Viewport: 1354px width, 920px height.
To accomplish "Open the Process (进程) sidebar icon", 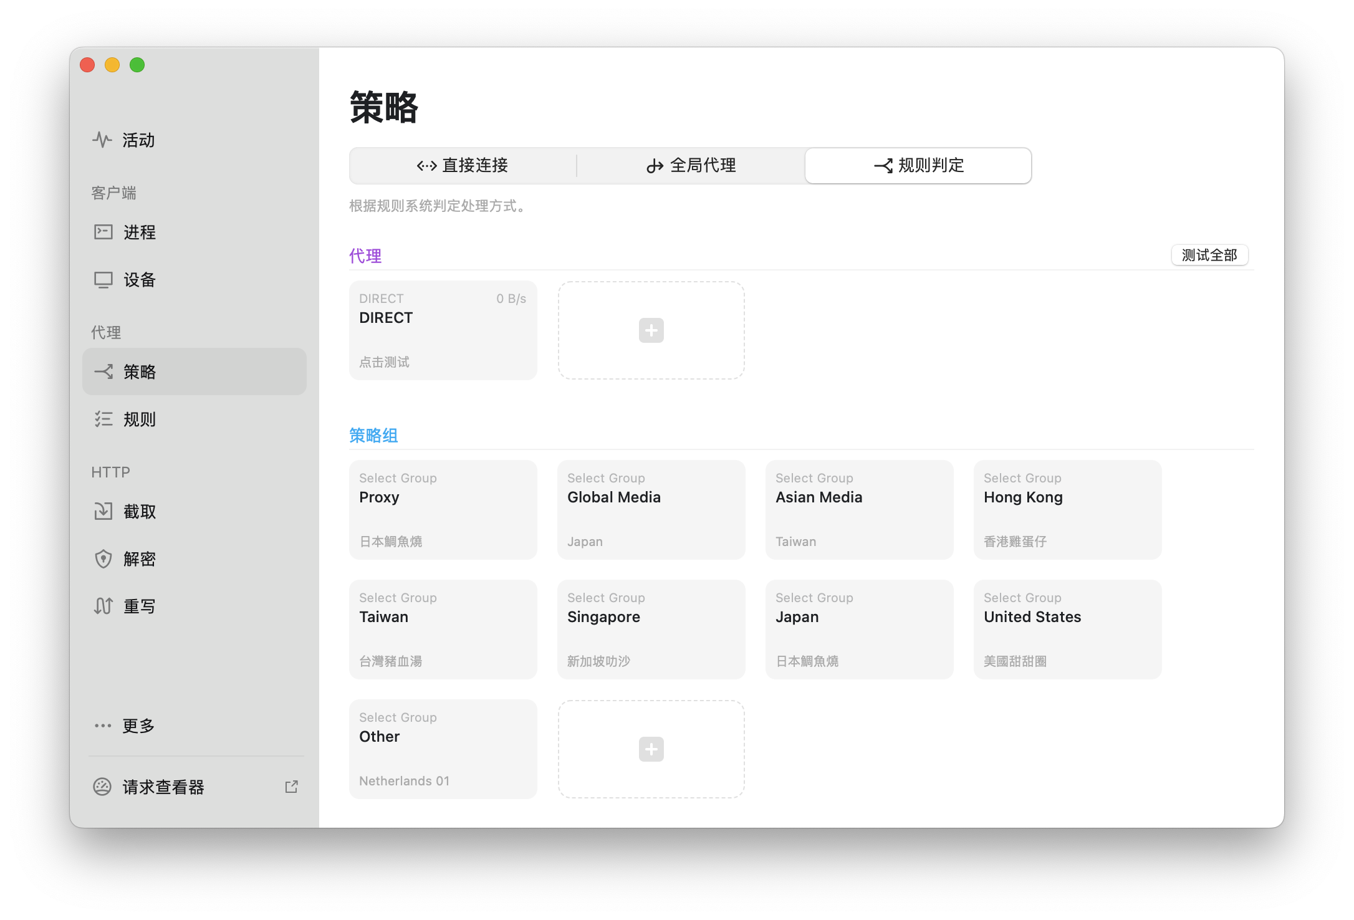I will click(x=103, y=232).
